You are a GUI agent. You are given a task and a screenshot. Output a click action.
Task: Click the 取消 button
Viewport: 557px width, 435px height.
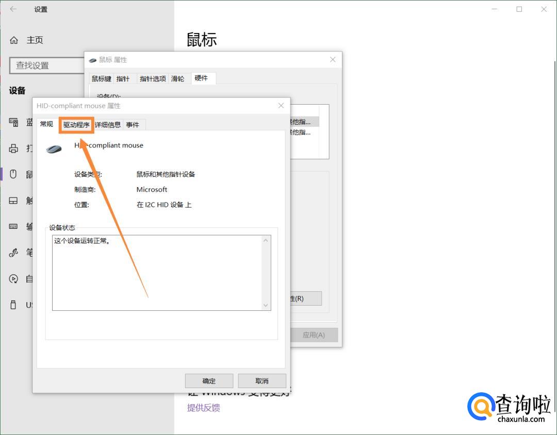pyautogui.click(x=262, y=381)
